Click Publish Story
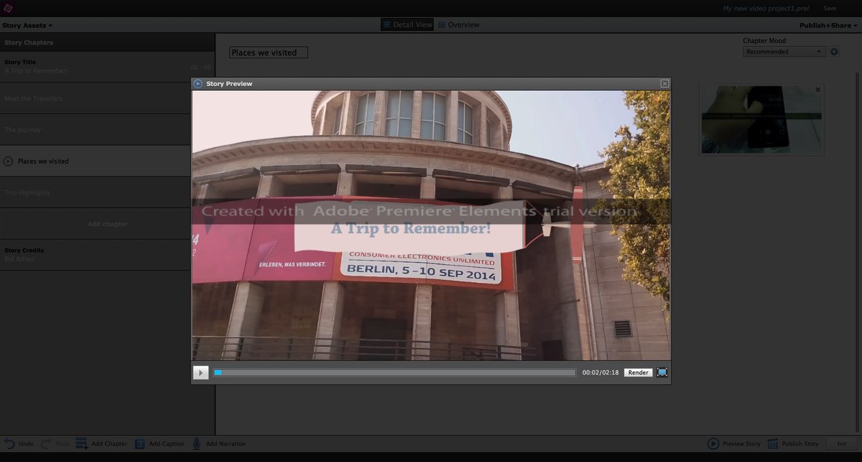 (x=793, y=444)
